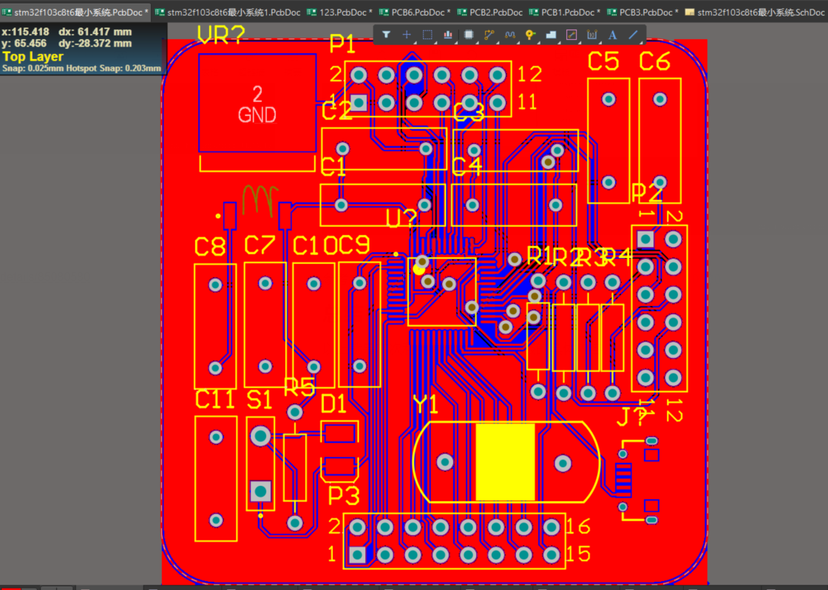The image size is (828, 590).
Task: Expand the text tool flyout menu
Action: [x=620, y=41]
